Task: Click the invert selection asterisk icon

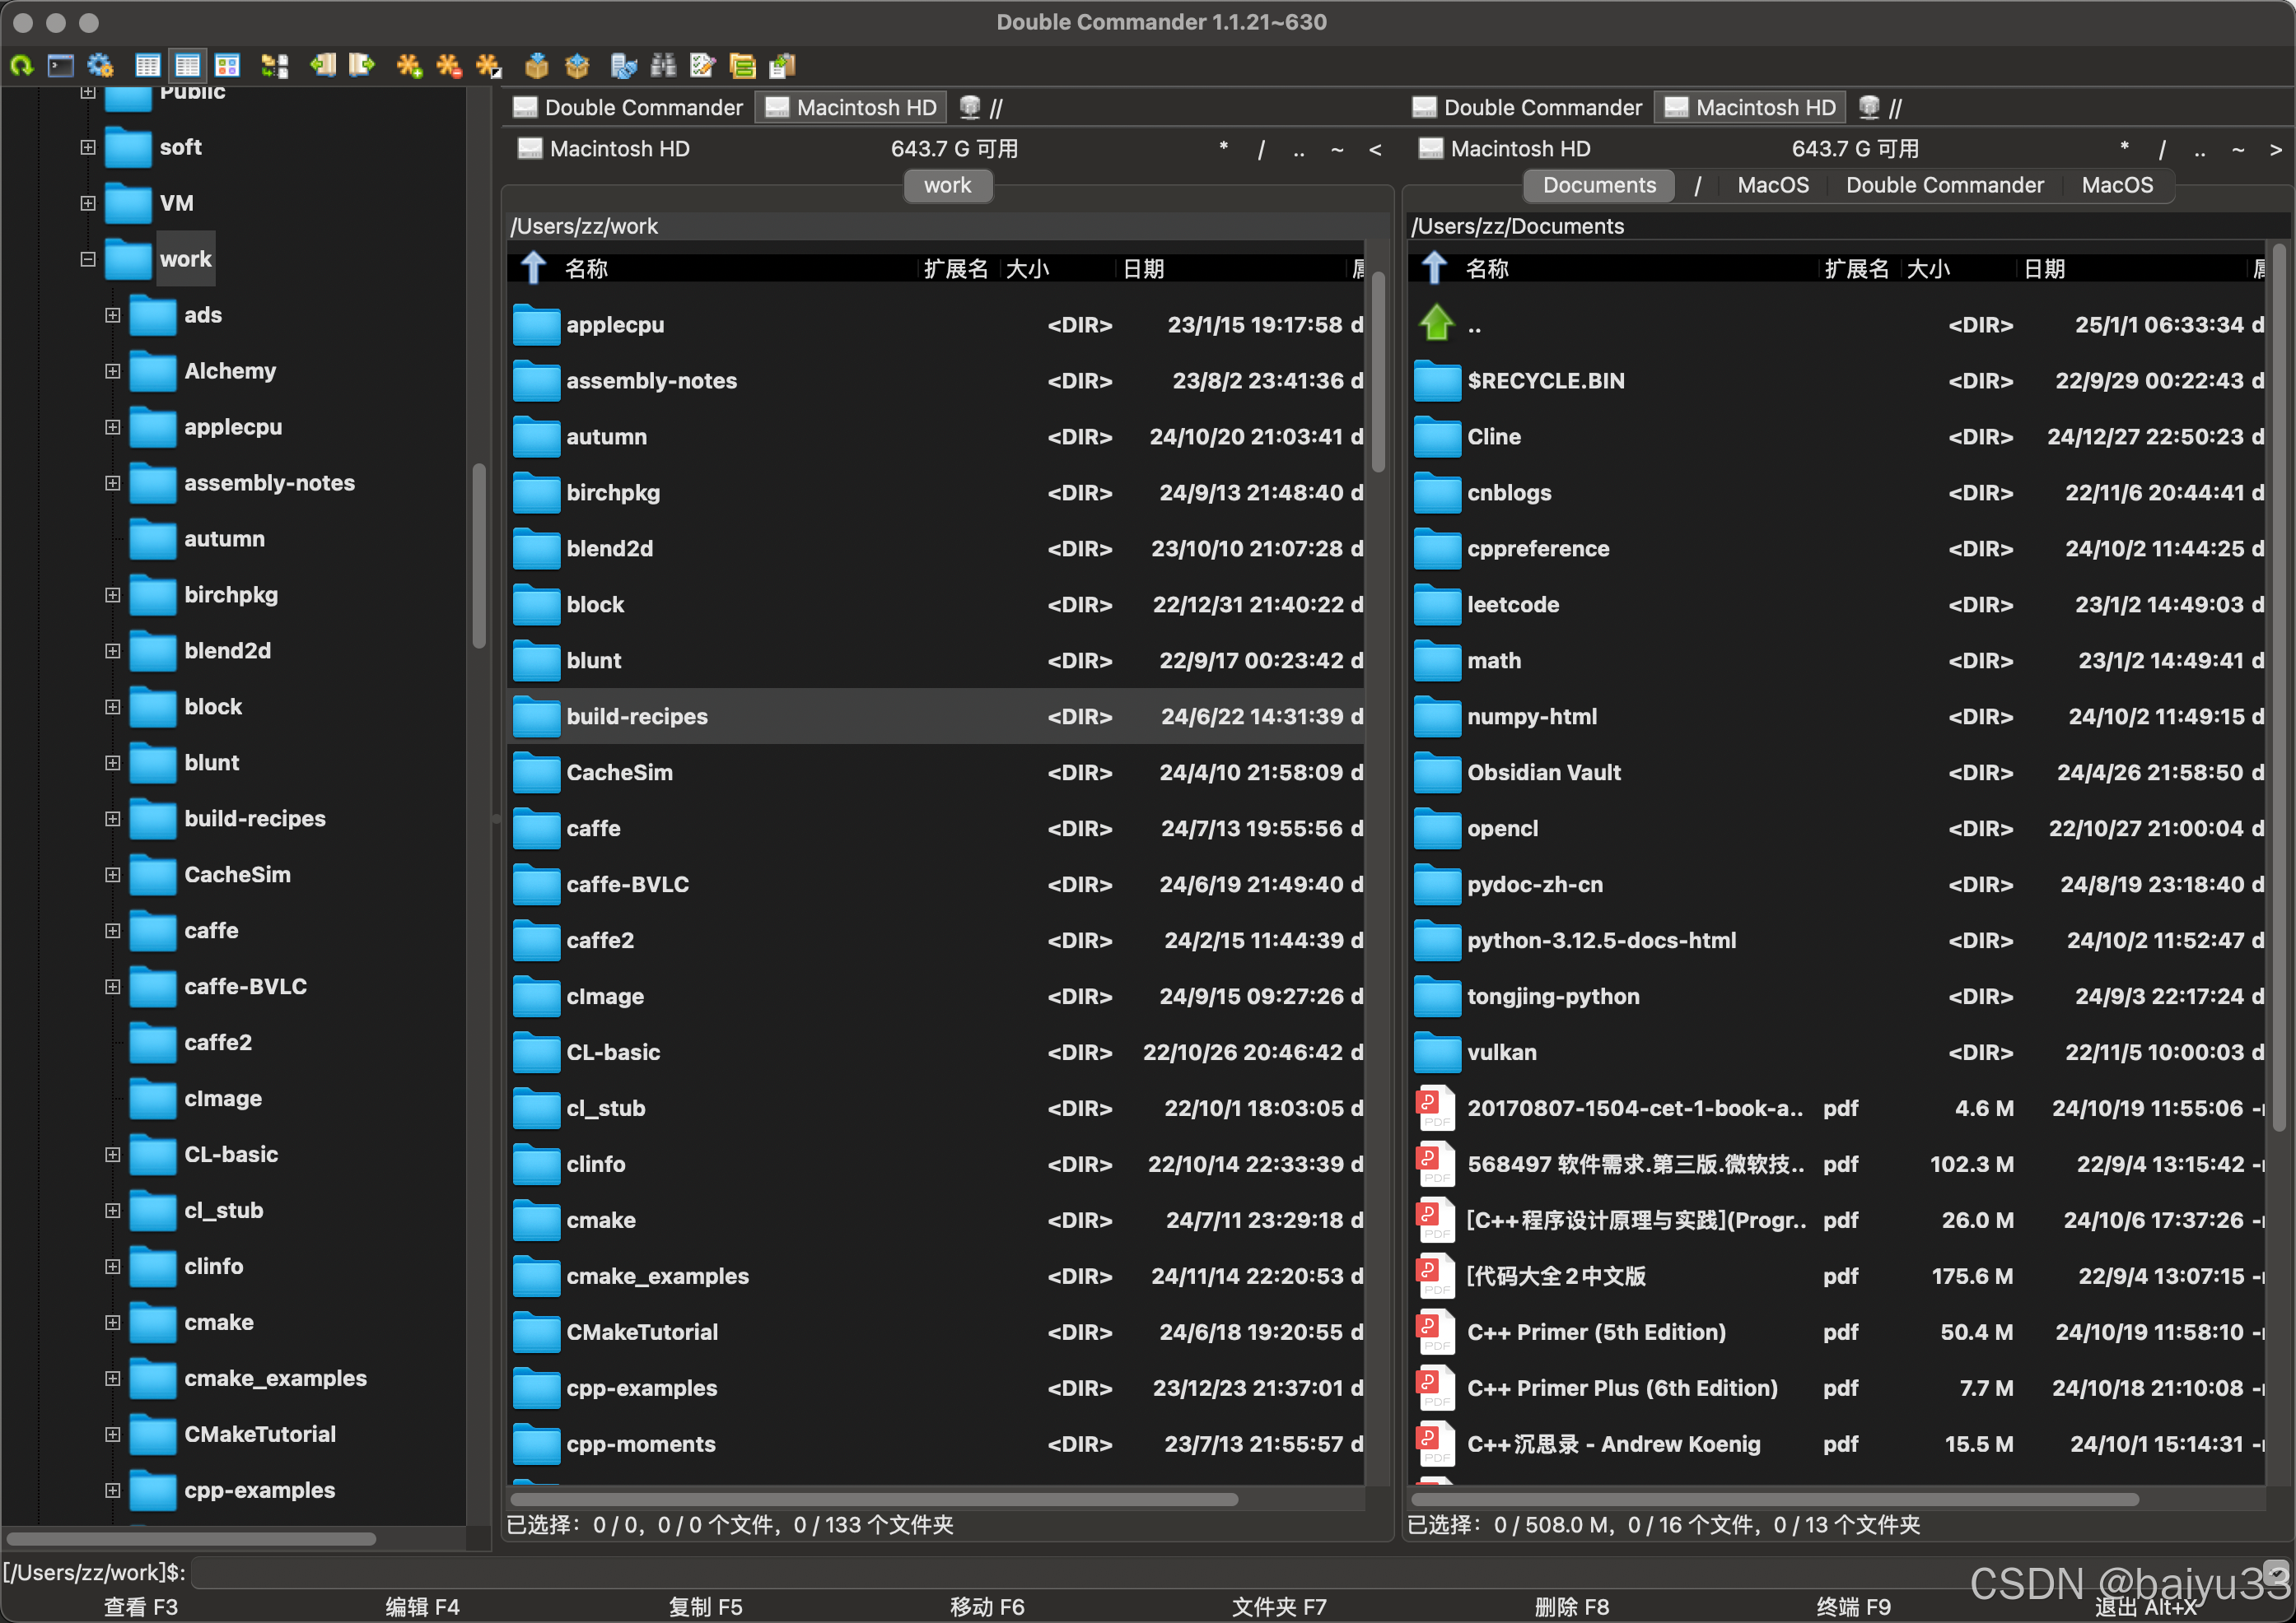Action: coord(488,66)
